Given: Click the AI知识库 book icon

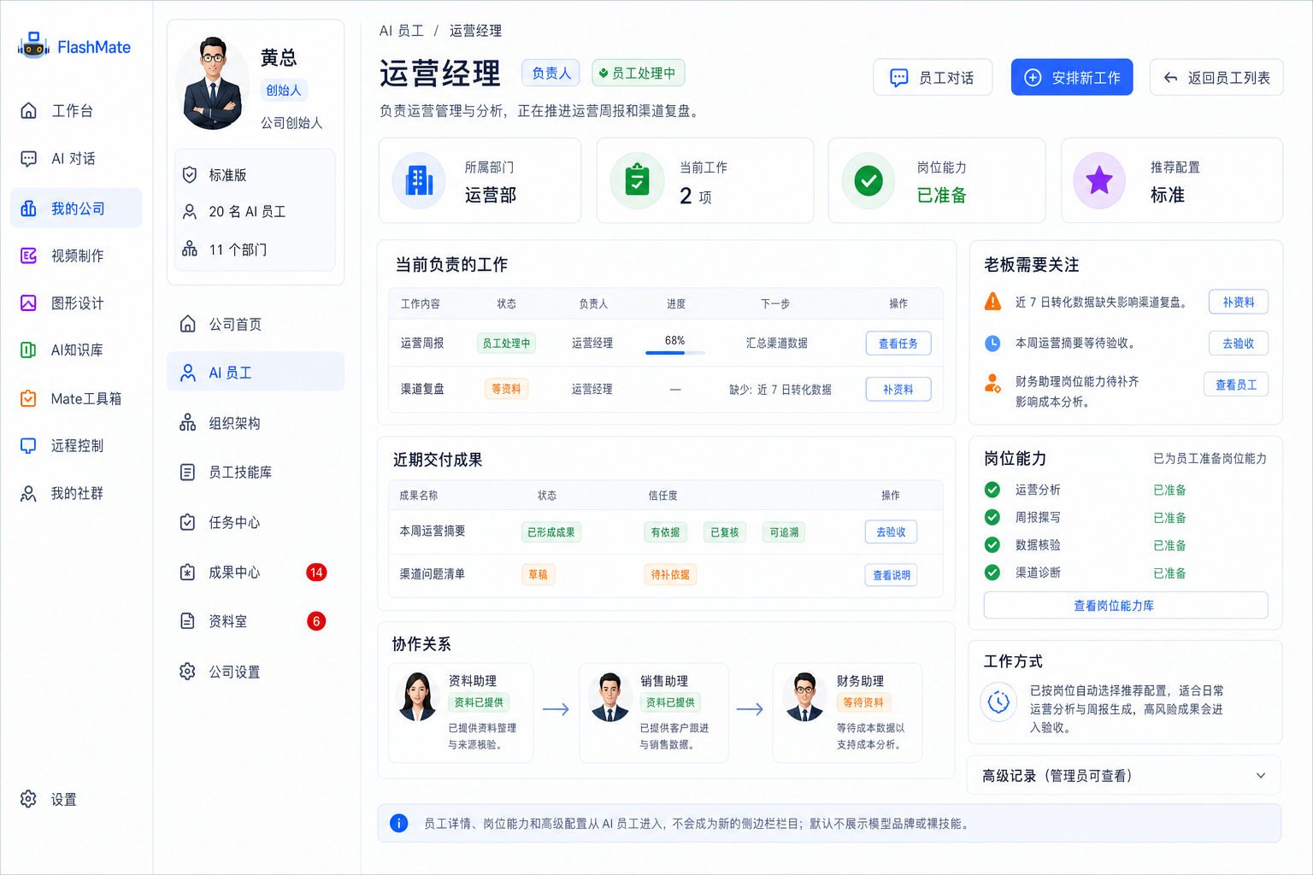Looking at the screenshot, I should [28, 349].
